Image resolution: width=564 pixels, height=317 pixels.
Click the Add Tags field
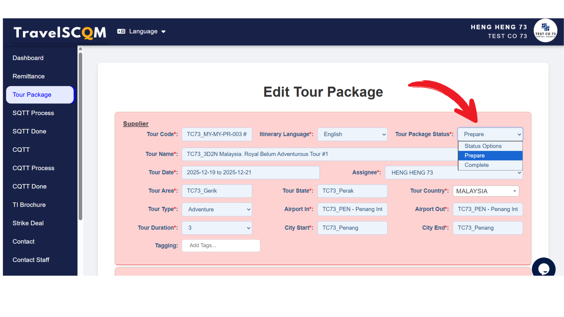(x=221, y=246)
